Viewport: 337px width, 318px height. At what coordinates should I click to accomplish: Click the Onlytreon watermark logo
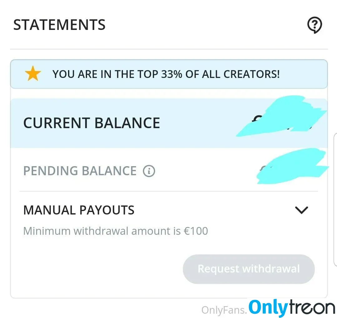[292, 308]
